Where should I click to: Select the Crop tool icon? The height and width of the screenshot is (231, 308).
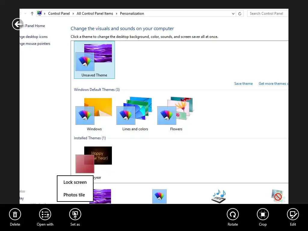(263, 214)
